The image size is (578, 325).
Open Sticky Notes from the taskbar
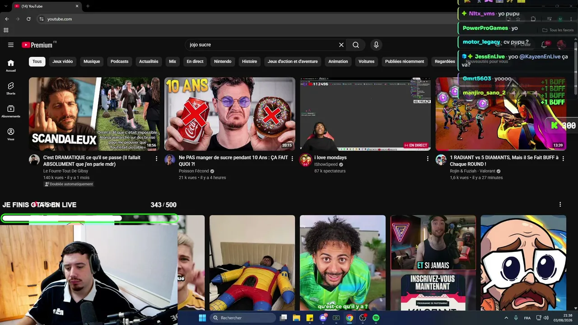(310, 318)
